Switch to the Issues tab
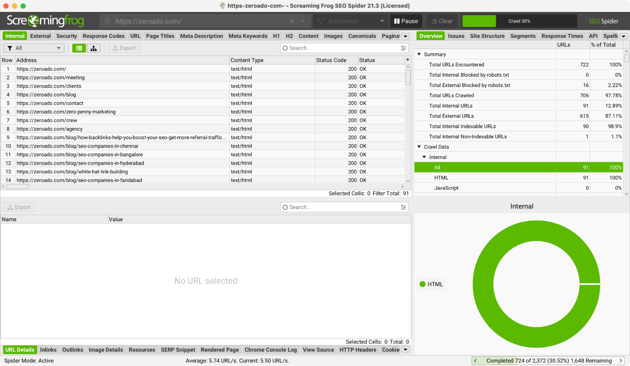Viewport: 630px width, 366px height. click(456, 36)
